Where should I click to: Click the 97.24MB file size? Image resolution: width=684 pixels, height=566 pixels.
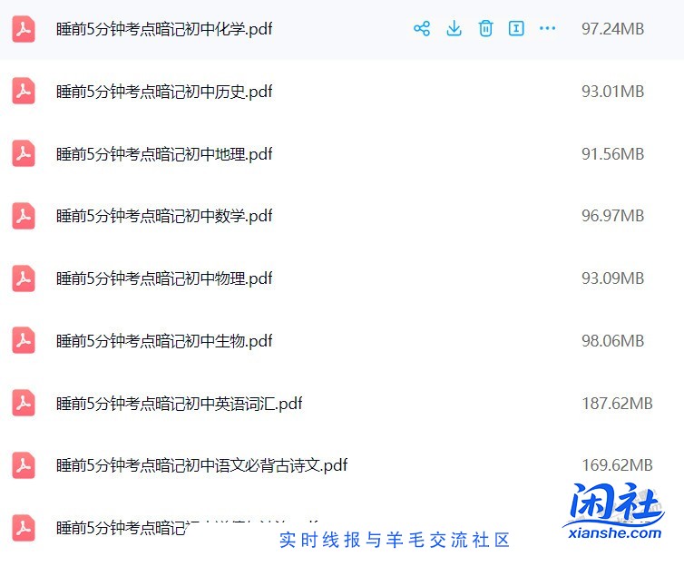(612, 29)
